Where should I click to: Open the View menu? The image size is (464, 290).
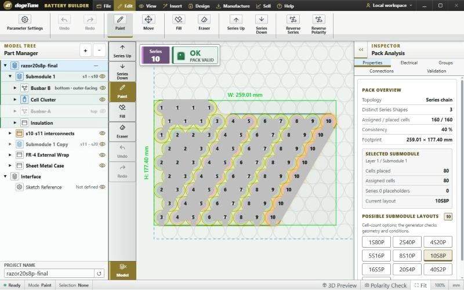(x=148, y=6)
